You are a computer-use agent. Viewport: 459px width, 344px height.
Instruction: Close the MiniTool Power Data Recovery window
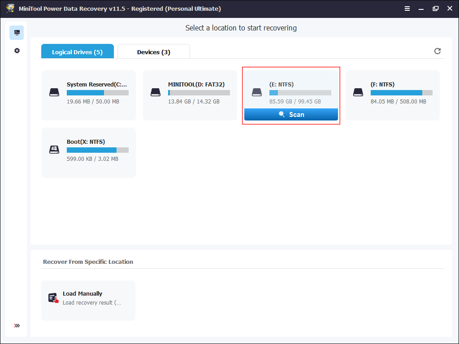[450, 9]
